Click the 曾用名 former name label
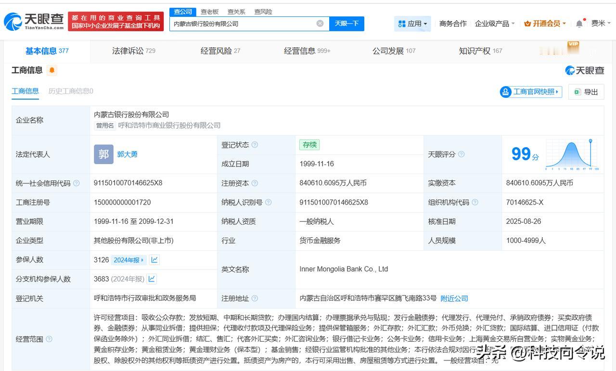The image size is (616, 371). click(x=104, y=126)
